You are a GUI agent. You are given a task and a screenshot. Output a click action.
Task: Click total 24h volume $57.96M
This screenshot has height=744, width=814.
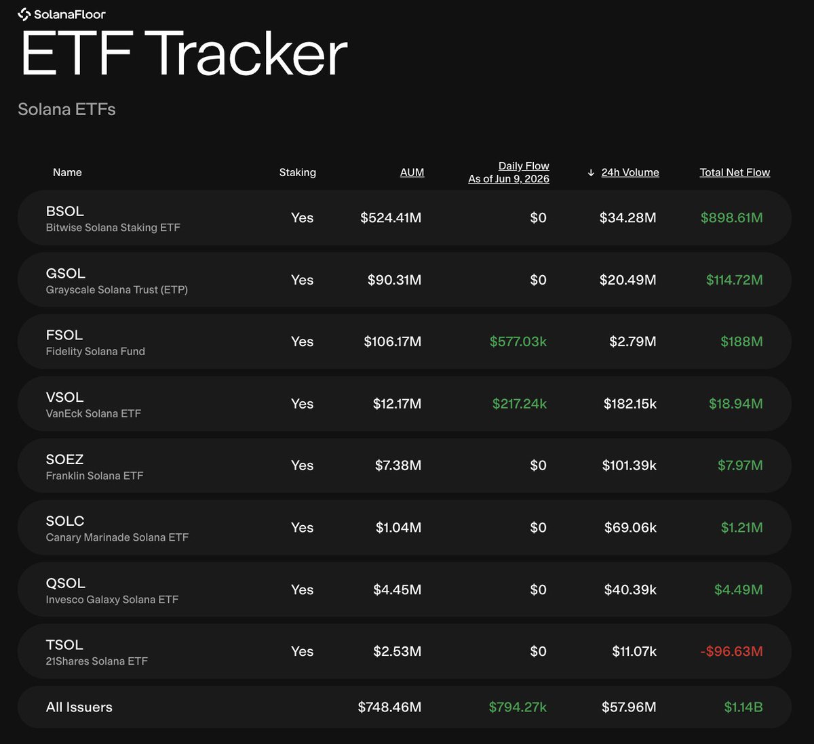click(x=629, y=707)
